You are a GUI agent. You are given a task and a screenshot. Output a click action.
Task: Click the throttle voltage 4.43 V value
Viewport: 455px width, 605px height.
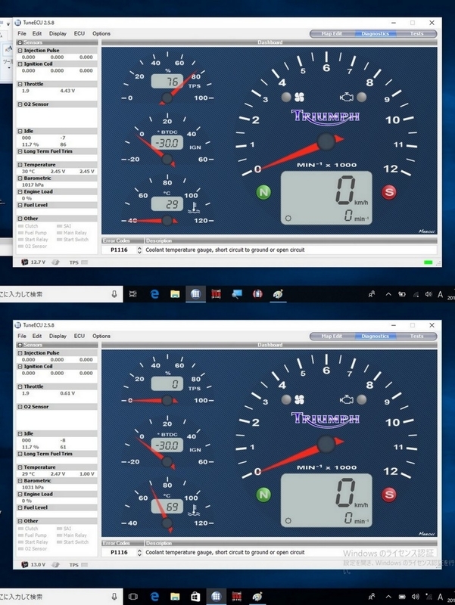click(x=67, y=91)
